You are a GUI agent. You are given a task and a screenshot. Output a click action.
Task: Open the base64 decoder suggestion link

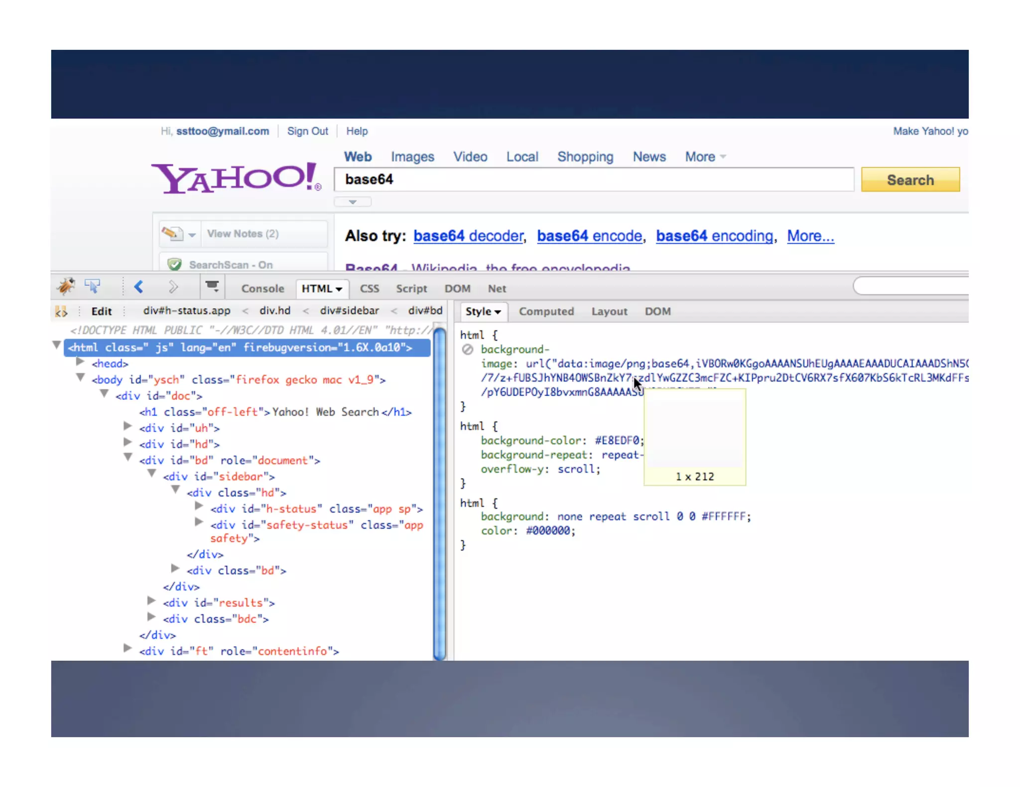point(468,236)
